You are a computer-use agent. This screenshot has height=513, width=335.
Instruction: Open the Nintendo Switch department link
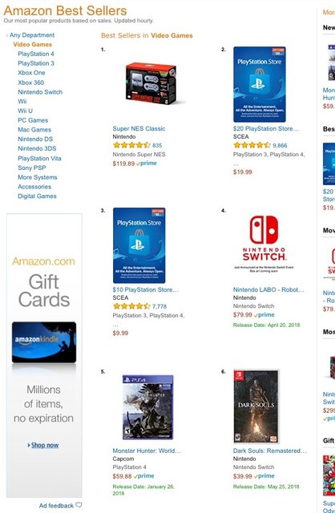click(40, 92)
